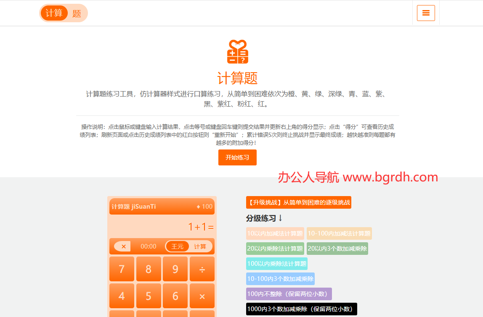Select the 王元 mode toggle option
Screen dimensions: 483x317
tap(178, 246)
